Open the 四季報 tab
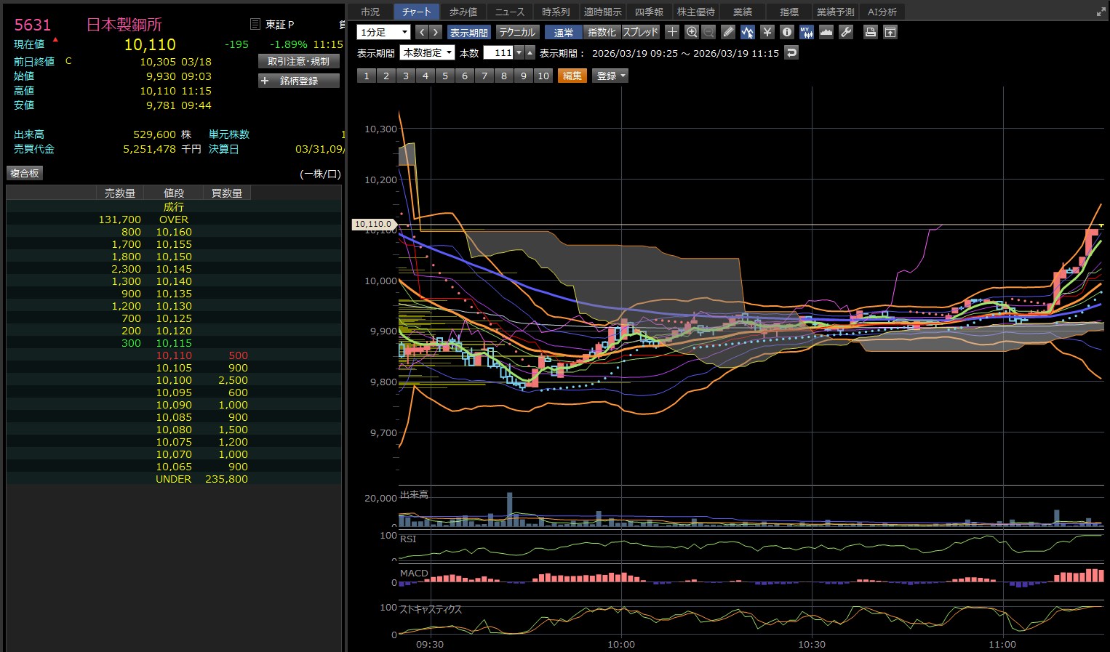 (649, 12)
